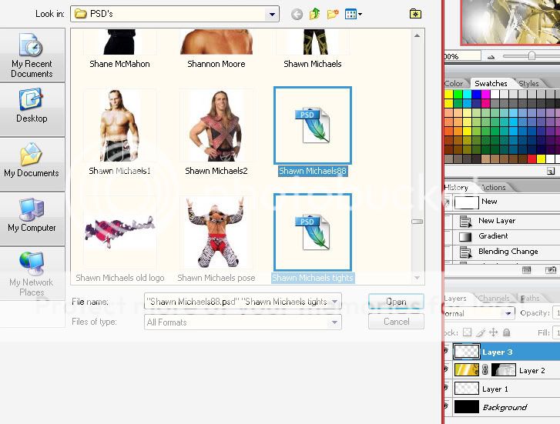Go up one folder level
The width and height of the screenshot is (560, 424).
tap(315, 14)
